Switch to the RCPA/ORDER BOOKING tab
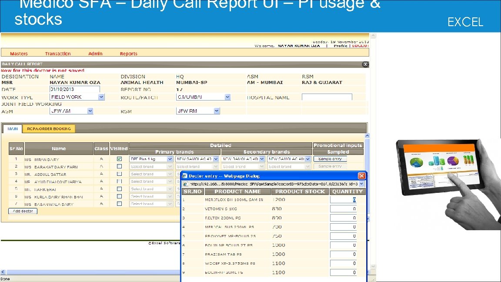501x282 pixels. point(50,129)
